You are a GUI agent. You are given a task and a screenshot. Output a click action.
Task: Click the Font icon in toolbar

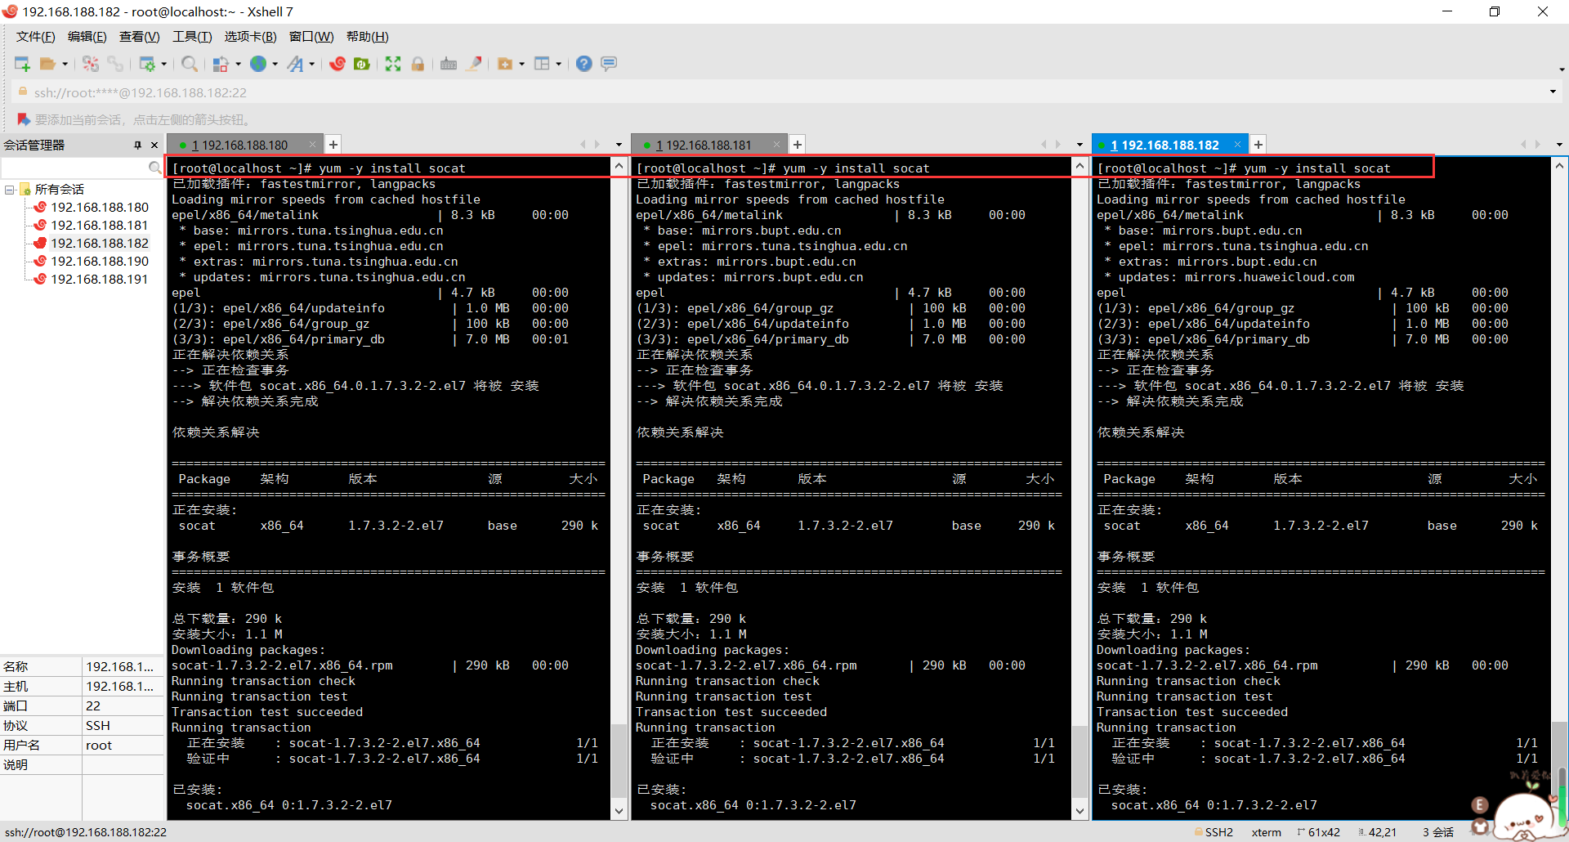tap(295, 64)
